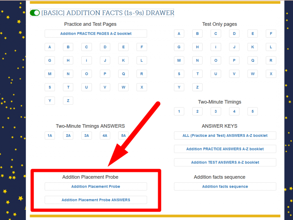The width and height of the screenshot is (293, 220).
Task: Open Two-Minute Timings answer 1A
Action: point(50,136)
